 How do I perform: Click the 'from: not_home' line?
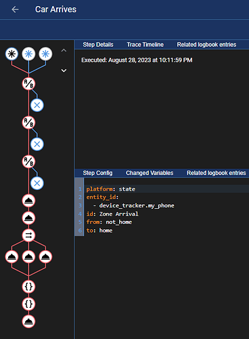(109, 222)
